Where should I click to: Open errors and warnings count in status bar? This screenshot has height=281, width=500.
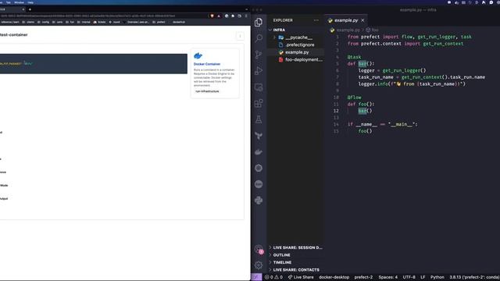tap(273, 277)
